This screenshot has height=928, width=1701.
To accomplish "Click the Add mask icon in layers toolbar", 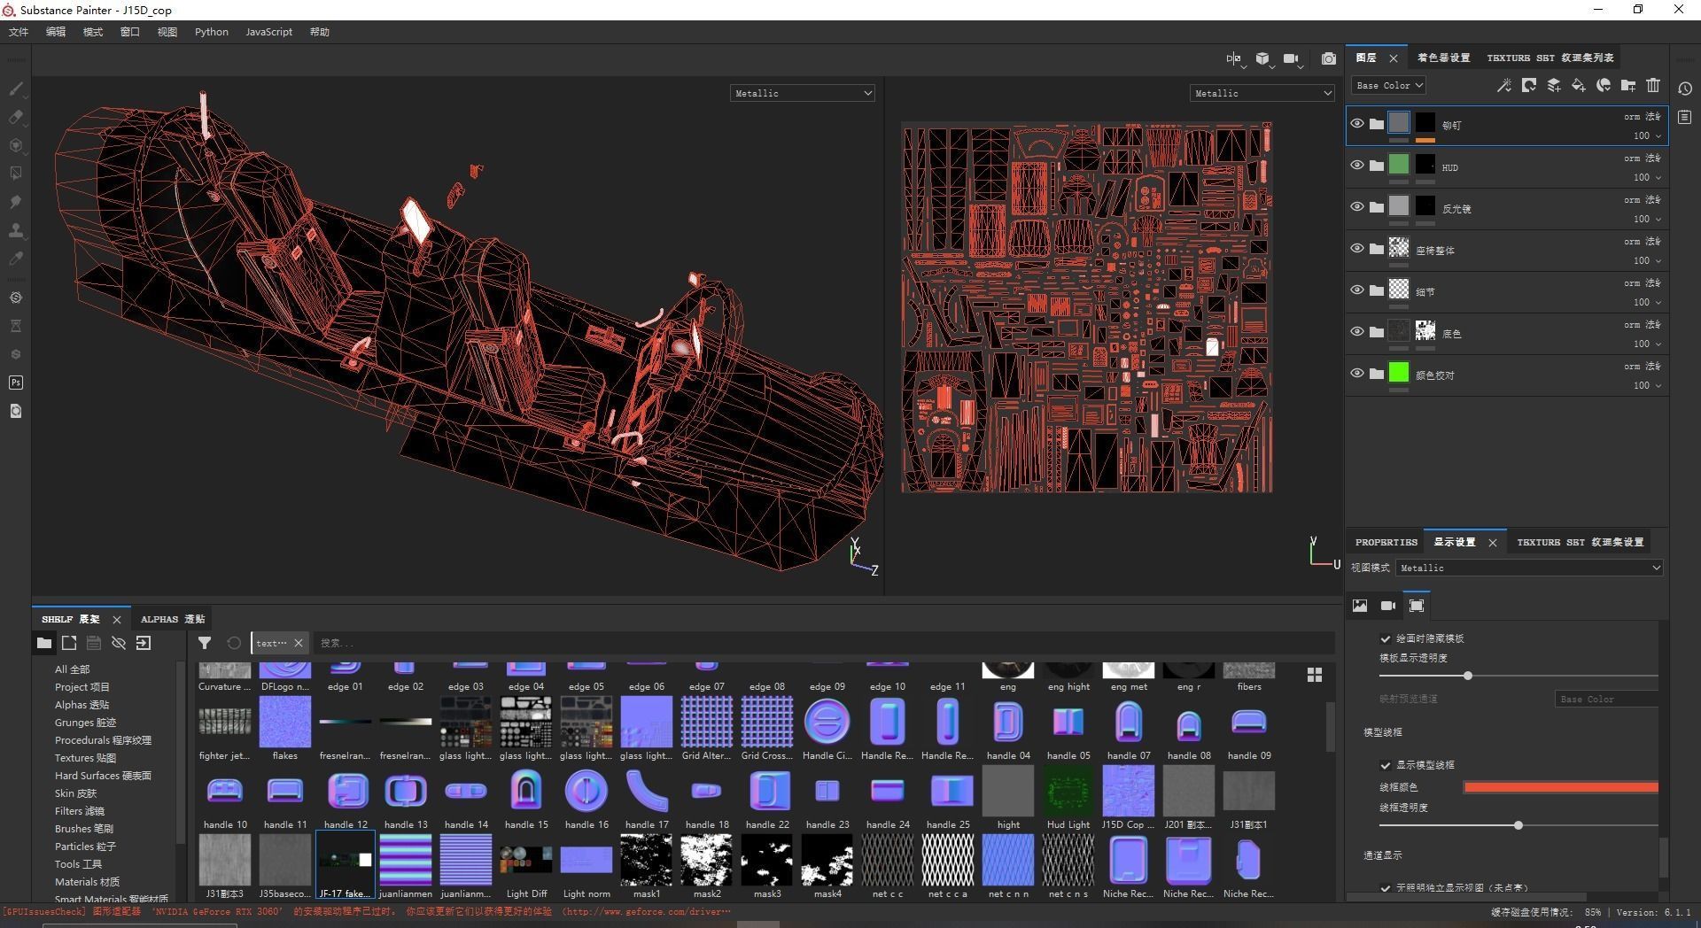I will click(x=1528, y=85).
